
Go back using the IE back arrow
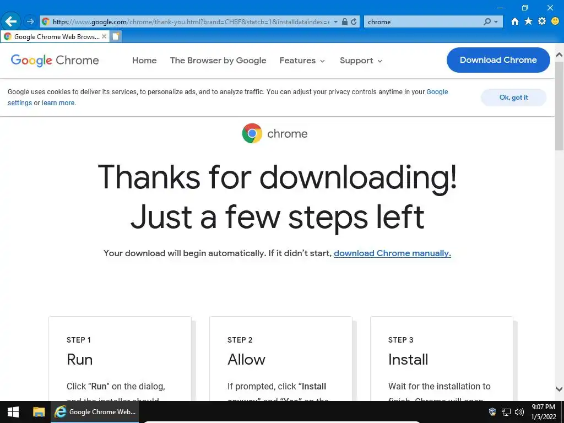pos(11,21)
